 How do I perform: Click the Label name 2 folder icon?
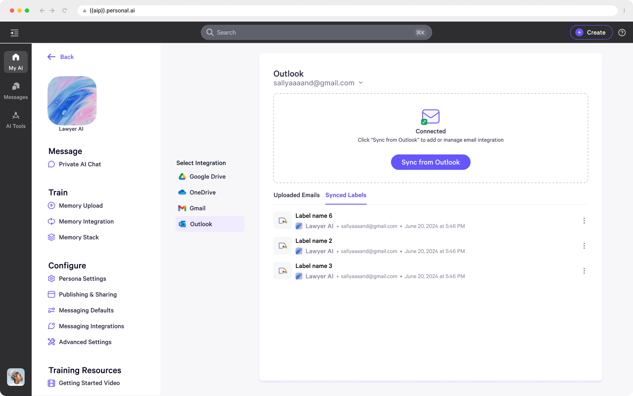click(283, 246)
